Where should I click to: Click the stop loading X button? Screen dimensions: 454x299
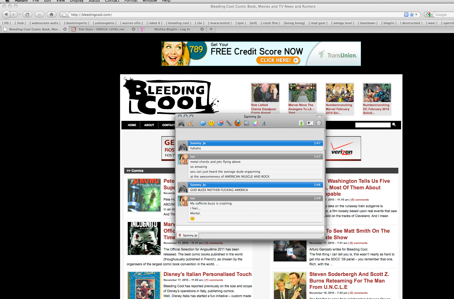coord(39,15)
